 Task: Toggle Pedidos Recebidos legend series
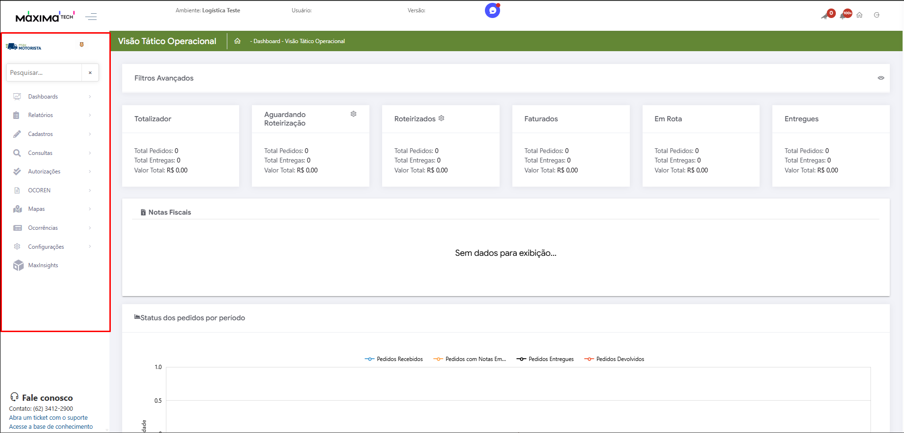[x=394, y=359]
